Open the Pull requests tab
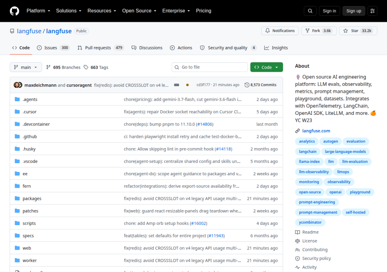The width and height of the screenshot is (387, 272). click(100, 48)
